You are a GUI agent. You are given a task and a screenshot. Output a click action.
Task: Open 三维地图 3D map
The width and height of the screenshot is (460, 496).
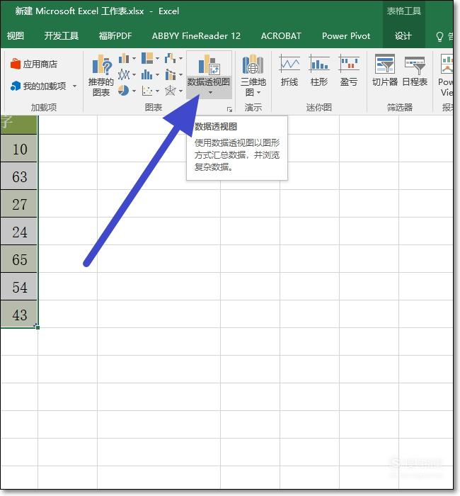point(253,75)
